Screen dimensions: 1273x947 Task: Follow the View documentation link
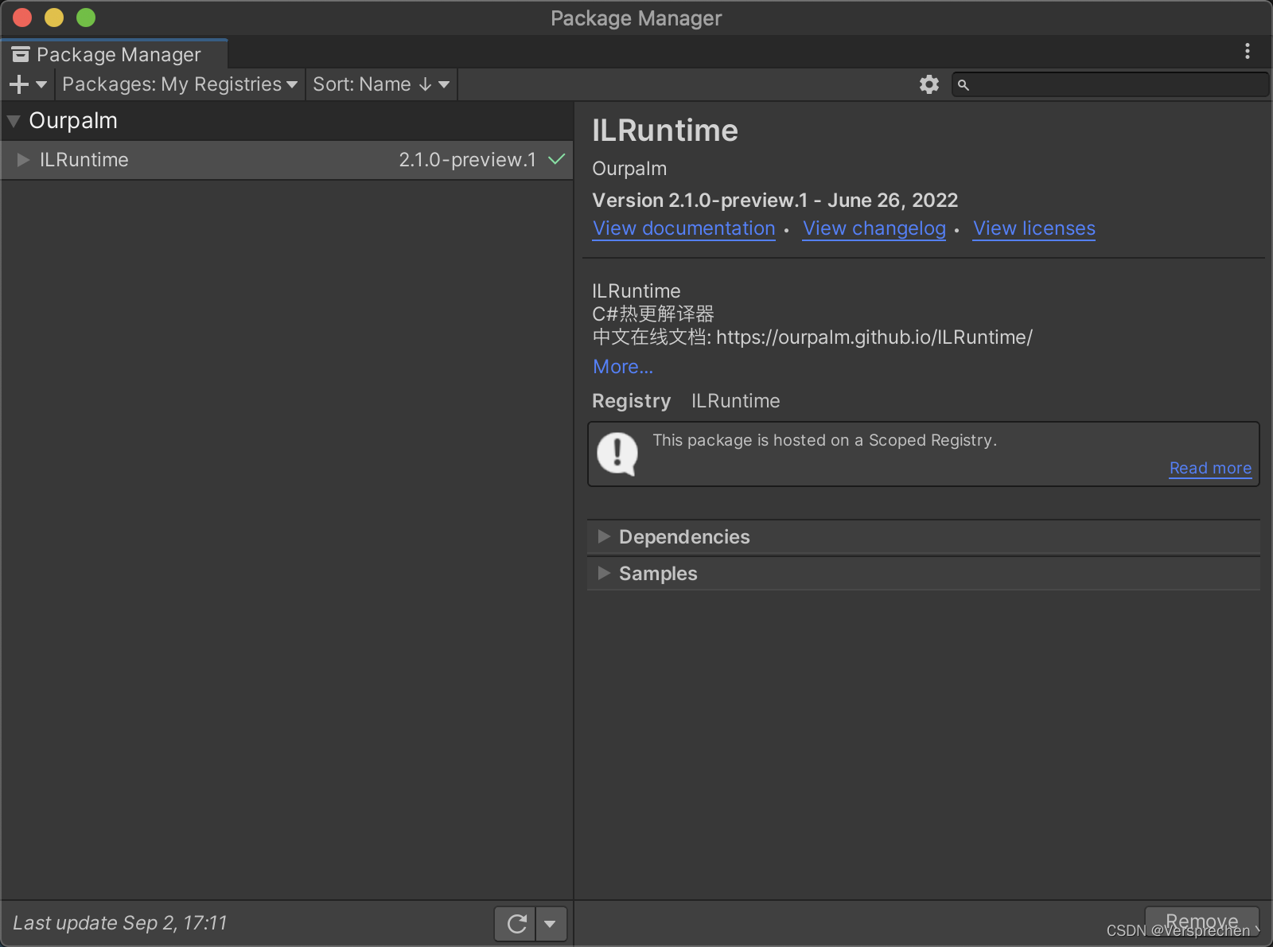point(683,228)
